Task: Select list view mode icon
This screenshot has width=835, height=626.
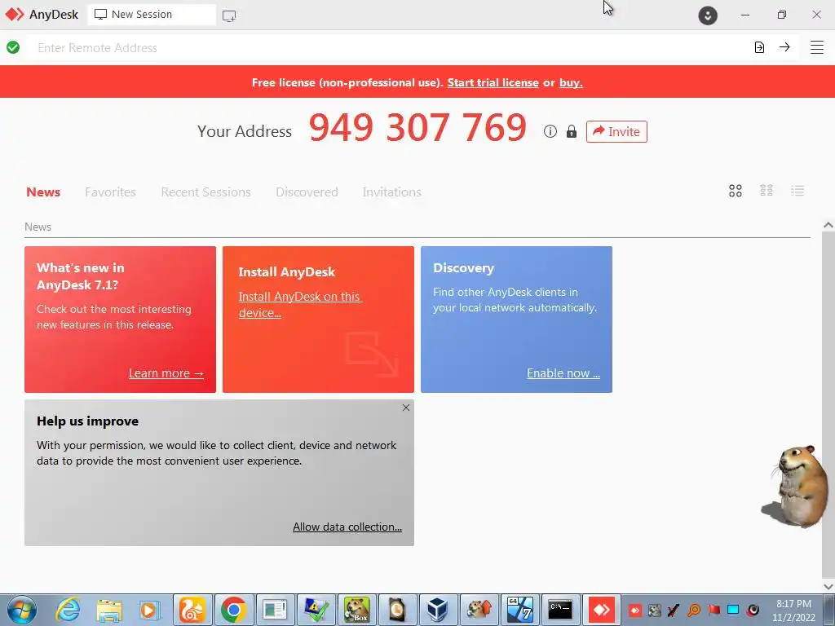Action: click(x=797, y=191)
